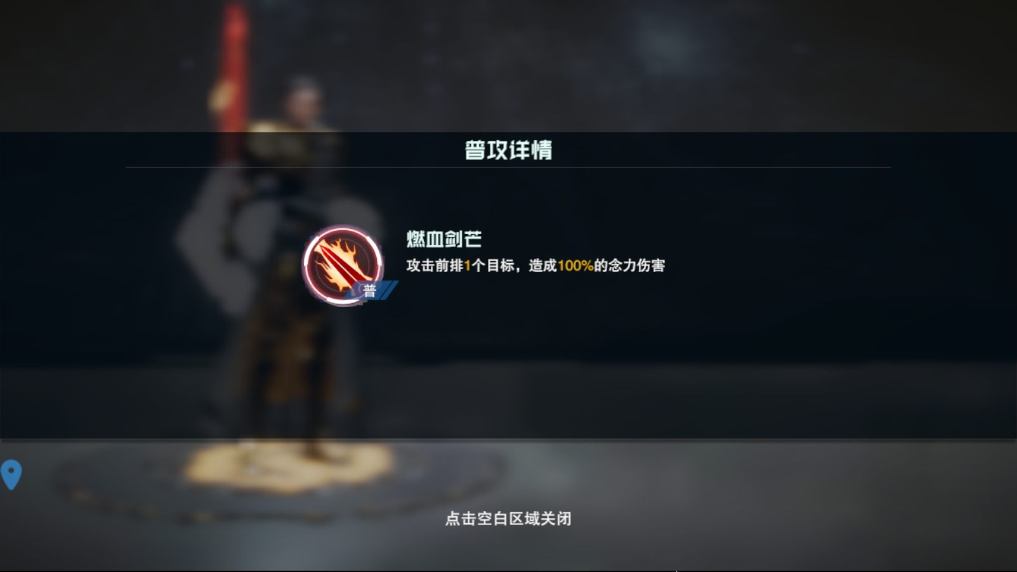The image size is (1017, 572).
Task: Tap the 点击空白区域关闭 hint text
Action: [x=508, y=519]
